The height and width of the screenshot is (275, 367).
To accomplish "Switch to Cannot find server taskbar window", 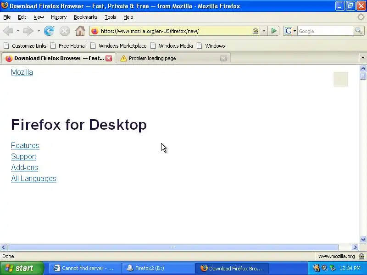I will tap(85, 268).
